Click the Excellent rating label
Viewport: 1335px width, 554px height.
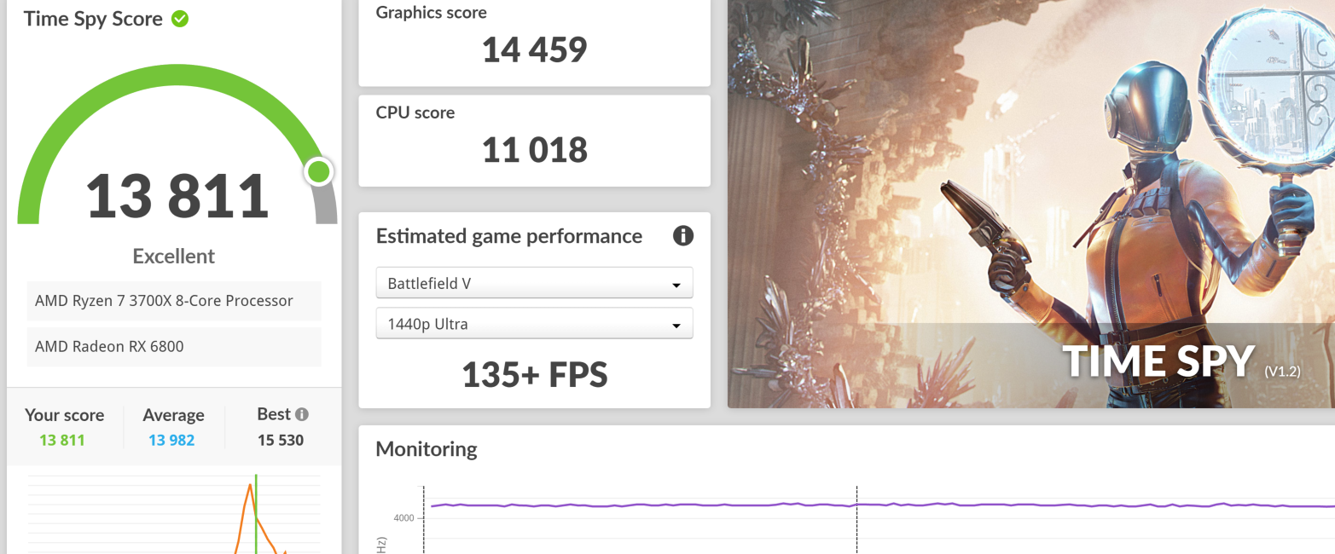coord(174,257)
